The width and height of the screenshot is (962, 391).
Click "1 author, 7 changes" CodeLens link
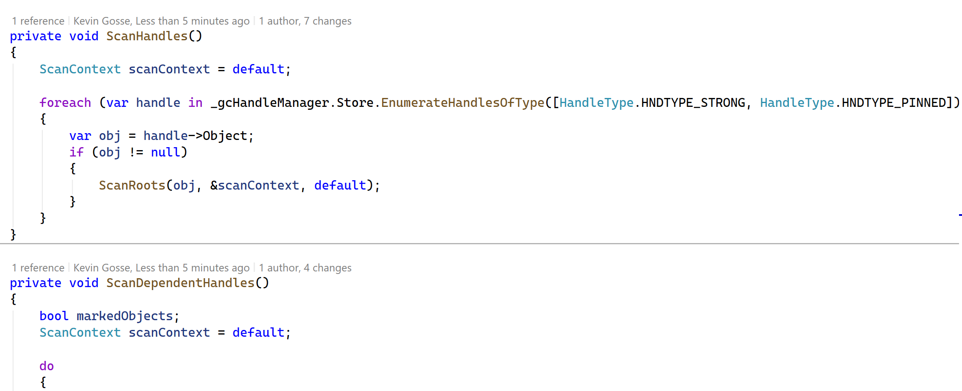(x=305, y=21)
